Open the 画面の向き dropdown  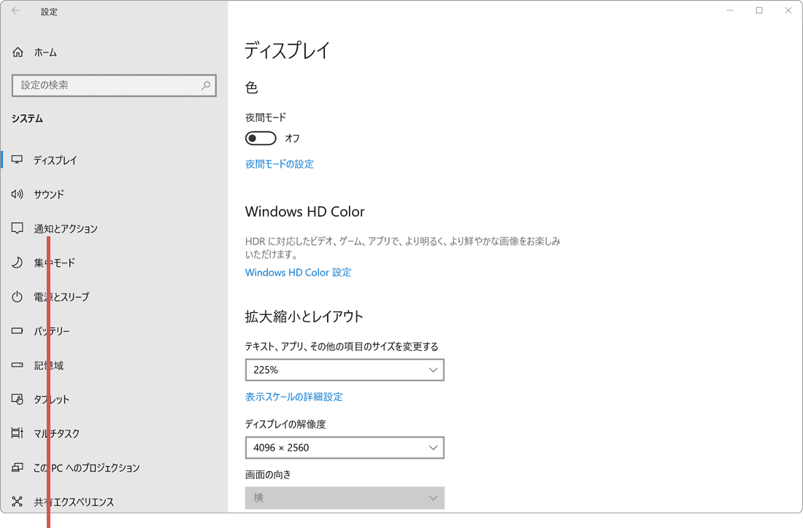pos(345,497)
